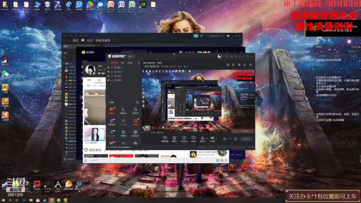Add a new scene with the plus icon
This screenshot has width=361, height=203.
tap(139, 63)
